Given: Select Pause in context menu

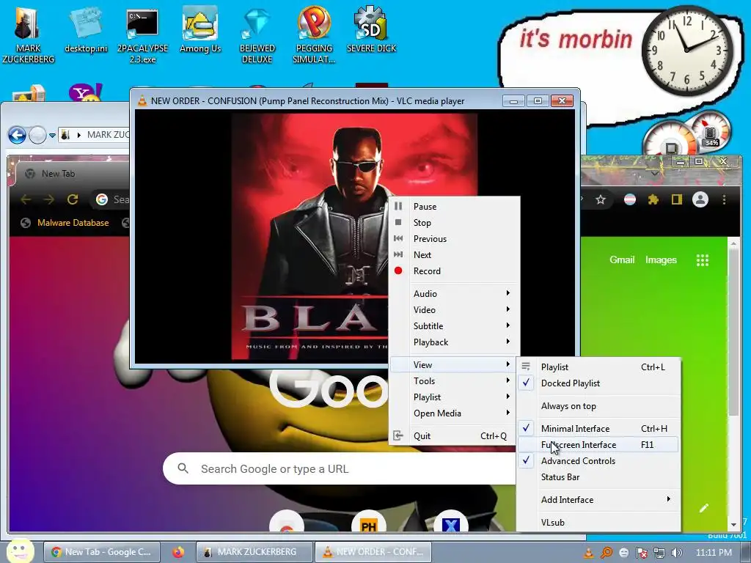Looking at the screenshot, I should (453, 206).
